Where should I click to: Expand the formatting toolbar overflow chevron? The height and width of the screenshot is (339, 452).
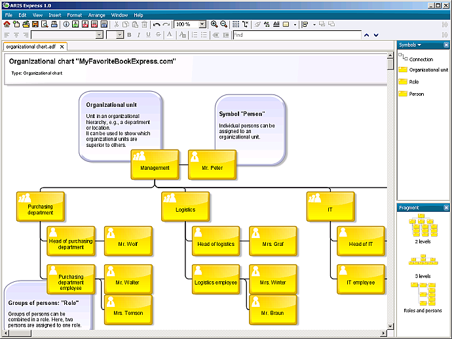tap(445, 35)
